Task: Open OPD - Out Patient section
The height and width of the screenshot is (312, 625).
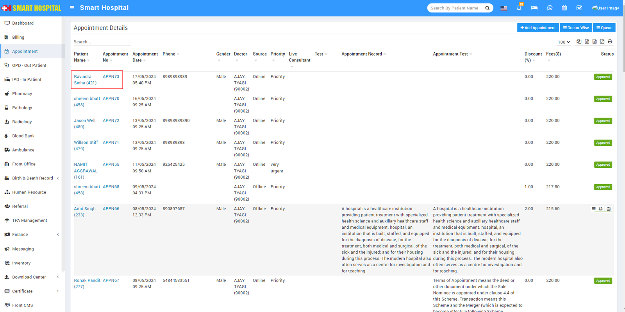Action: coord(29,66)
